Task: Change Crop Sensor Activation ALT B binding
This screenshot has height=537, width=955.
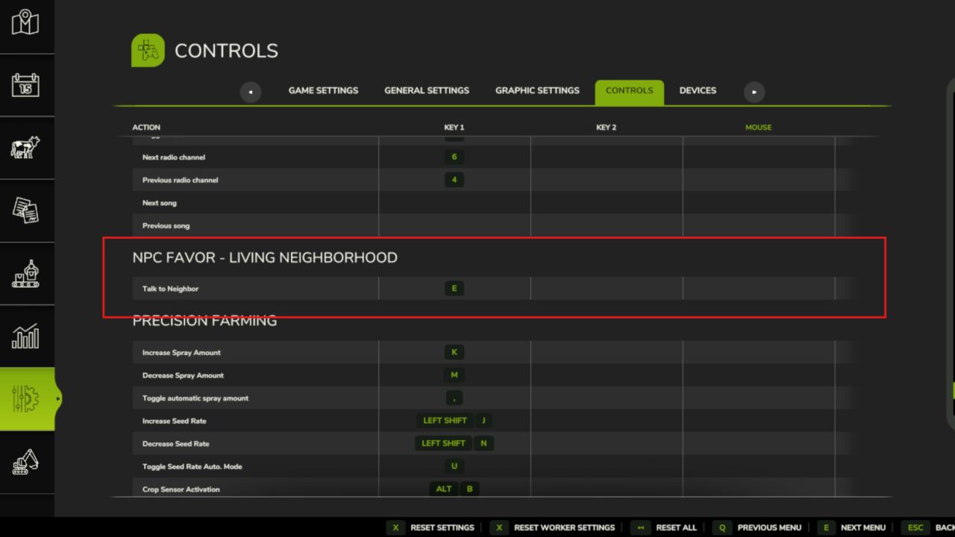Action: [x=454, y=489]
